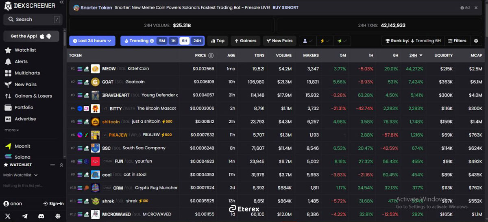This screenshot has height=222, width=488.
Task: Click the FUN your.fun red logo
Action: (x=95, y=161)
